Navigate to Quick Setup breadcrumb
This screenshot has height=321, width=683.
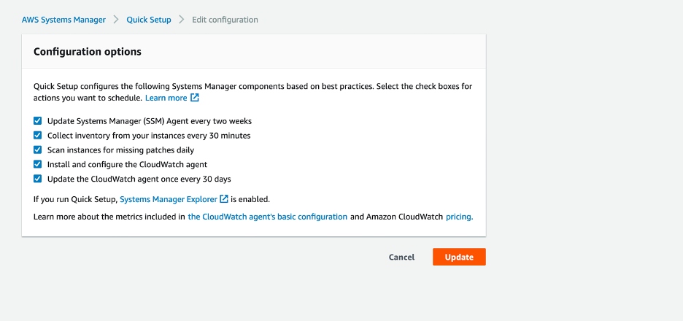click(x=149, y=20)
